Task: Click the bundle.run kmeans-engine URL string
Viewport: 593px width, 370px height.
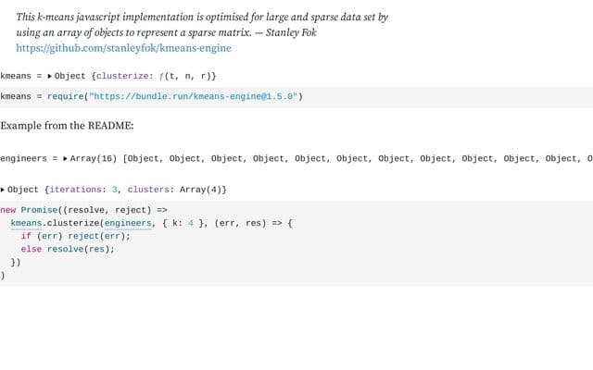Action: tap(194, 96)
